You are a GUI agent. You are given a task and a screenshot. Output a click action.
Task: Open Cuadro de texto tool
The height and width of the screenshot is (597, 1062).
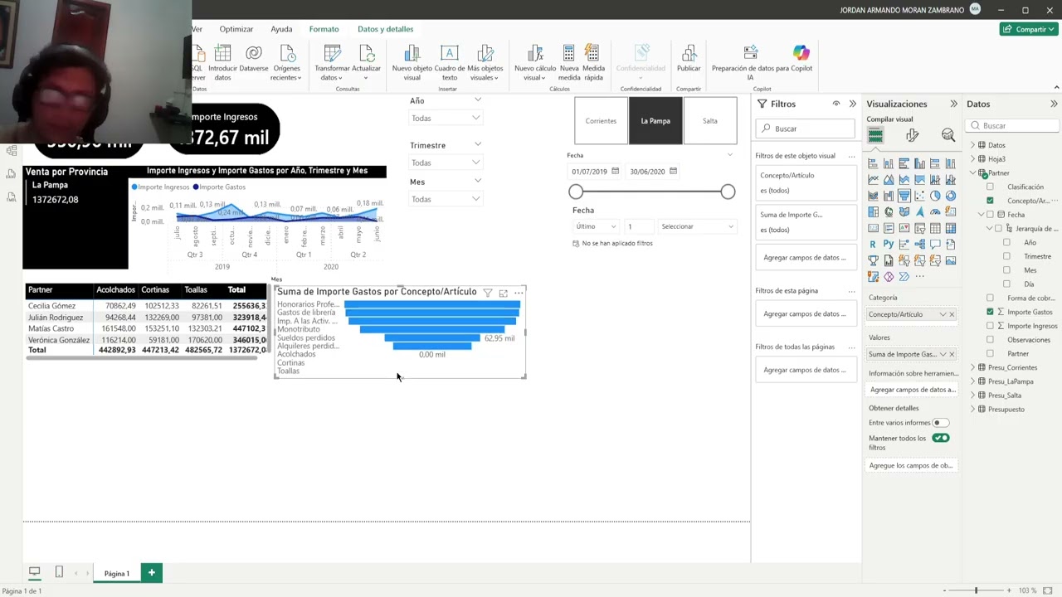click(x=449, y=63)
